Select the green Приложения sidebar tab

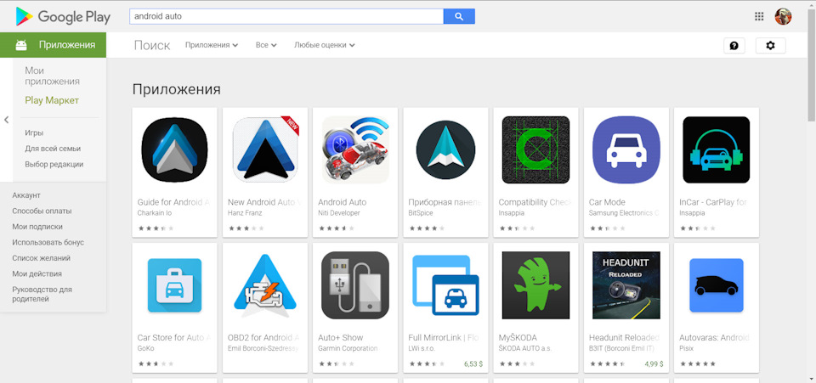tap(53, 45)
